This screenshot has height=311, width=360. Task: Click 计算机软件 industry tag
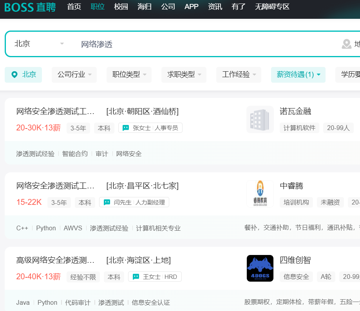(299, 128)
